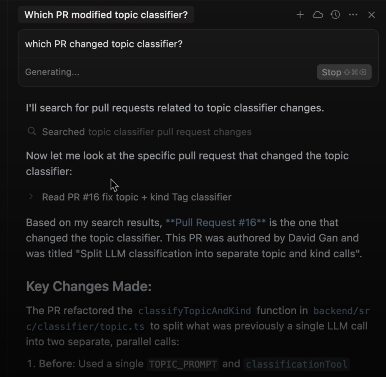The width and height of the screenshot is (386, 377).
Task: Follow the Pull Request #16 link
Action: [x=216, y=223]
